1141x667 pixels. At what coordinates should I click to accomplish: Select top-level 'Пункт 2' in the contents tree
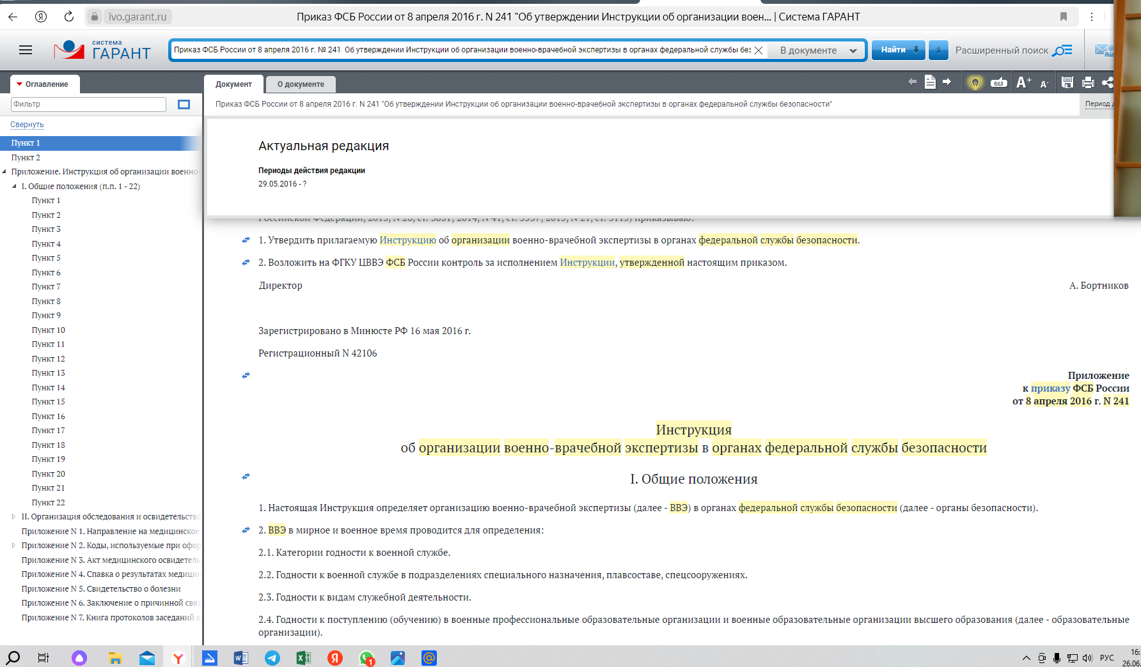[26, 158]
